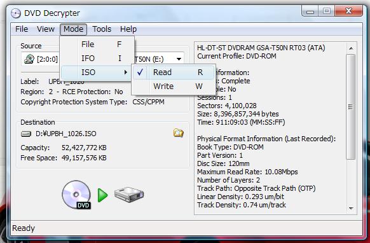Viewport: 370px width, 243px height.
Task: Open the File menu
Action: 22,29
